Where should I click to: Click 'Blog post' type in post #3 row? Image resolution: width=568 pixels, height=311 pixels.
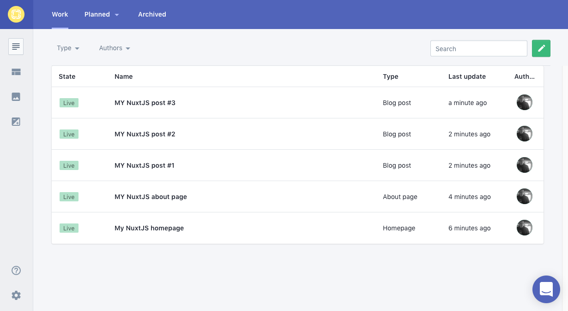(x=397, y=103)
